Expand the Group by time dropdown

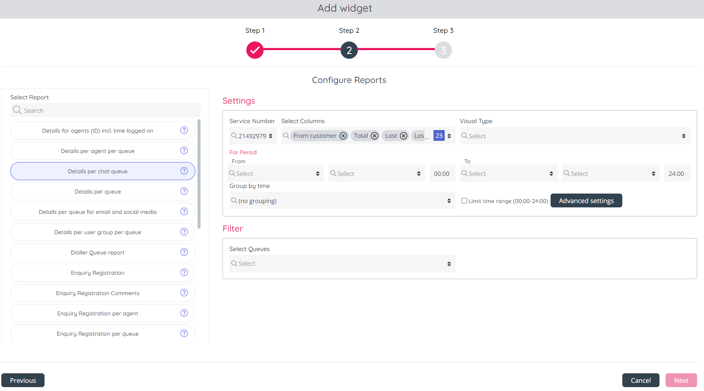[342, 201]
